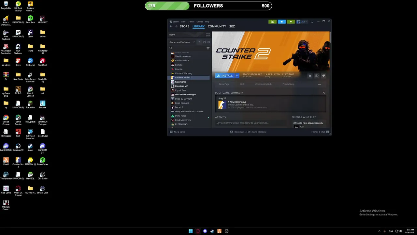Switch to the STORE tab
This screenshot has height=235, width=417.
[184, 26]
